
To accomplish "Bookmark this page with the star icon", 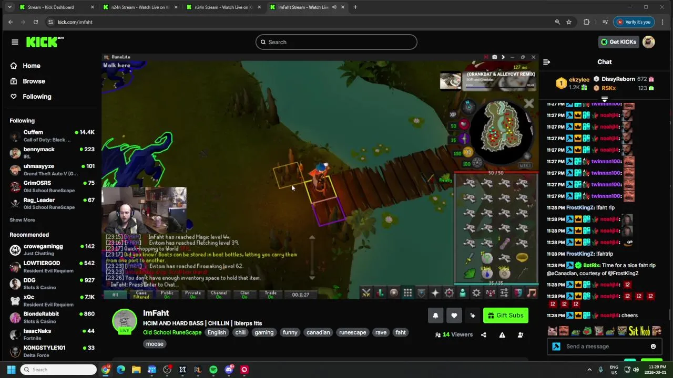I will point(569,22).
